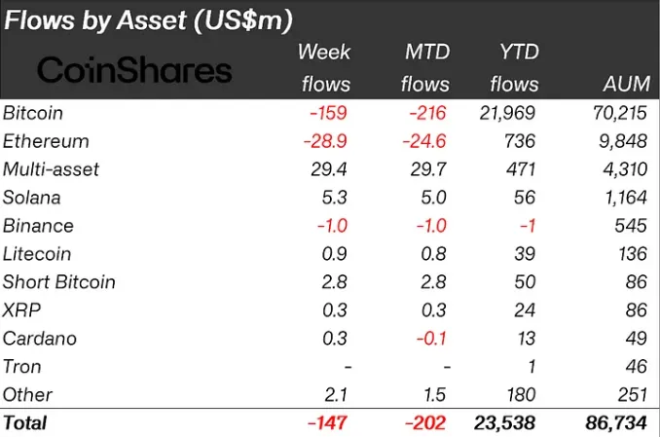Screen dimensions: 660x437
Task: Select the Flows by Asset title
Action: [x=148, y=20]
